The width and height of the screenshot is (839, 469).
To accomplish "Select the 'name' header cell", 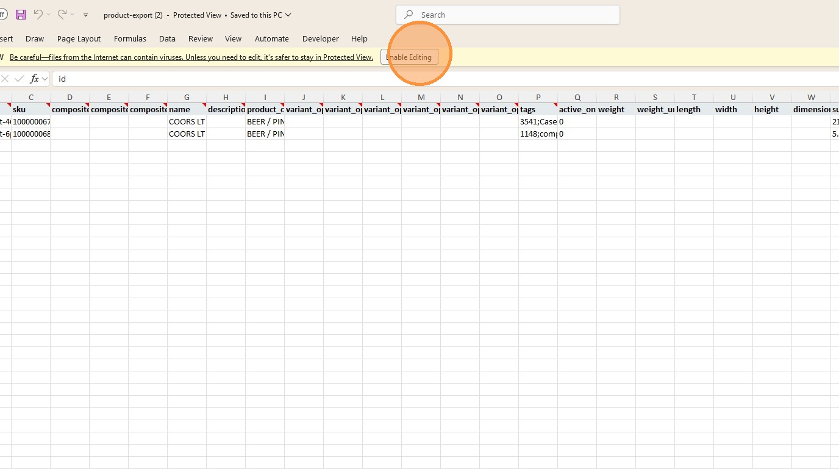I will (x=187, y=109).
